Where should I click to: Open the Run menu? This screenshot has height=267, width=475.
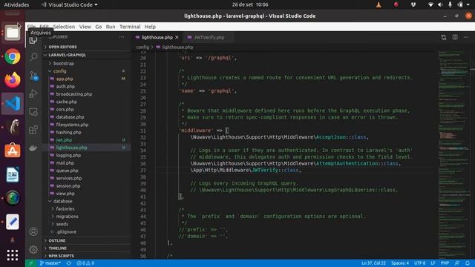click(x=111, y=27)
